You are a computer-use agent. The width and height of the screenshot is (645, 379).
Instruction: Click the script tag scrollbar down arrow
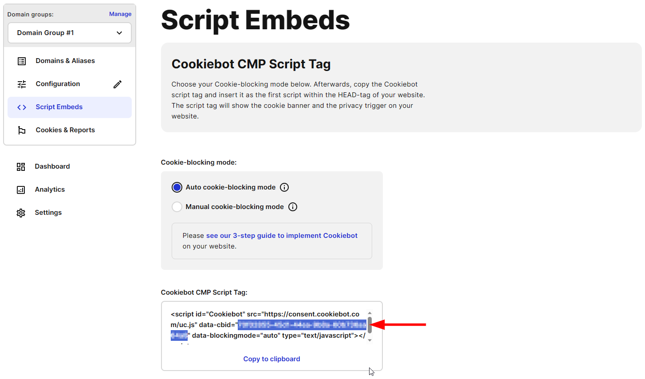(x=370, y=340)
